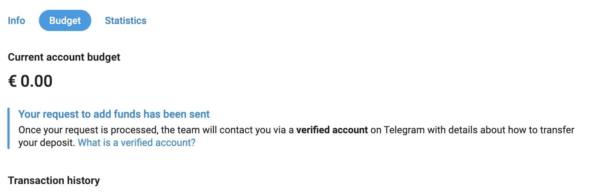The image size is (590, 196).
Task: Click the bold "verified account" text
Action: (332, 130)
